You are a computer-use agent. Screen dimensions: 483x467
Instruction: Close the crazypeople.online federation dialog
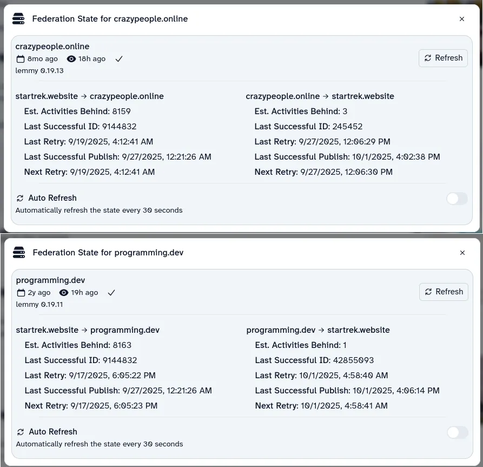[462, 19]
